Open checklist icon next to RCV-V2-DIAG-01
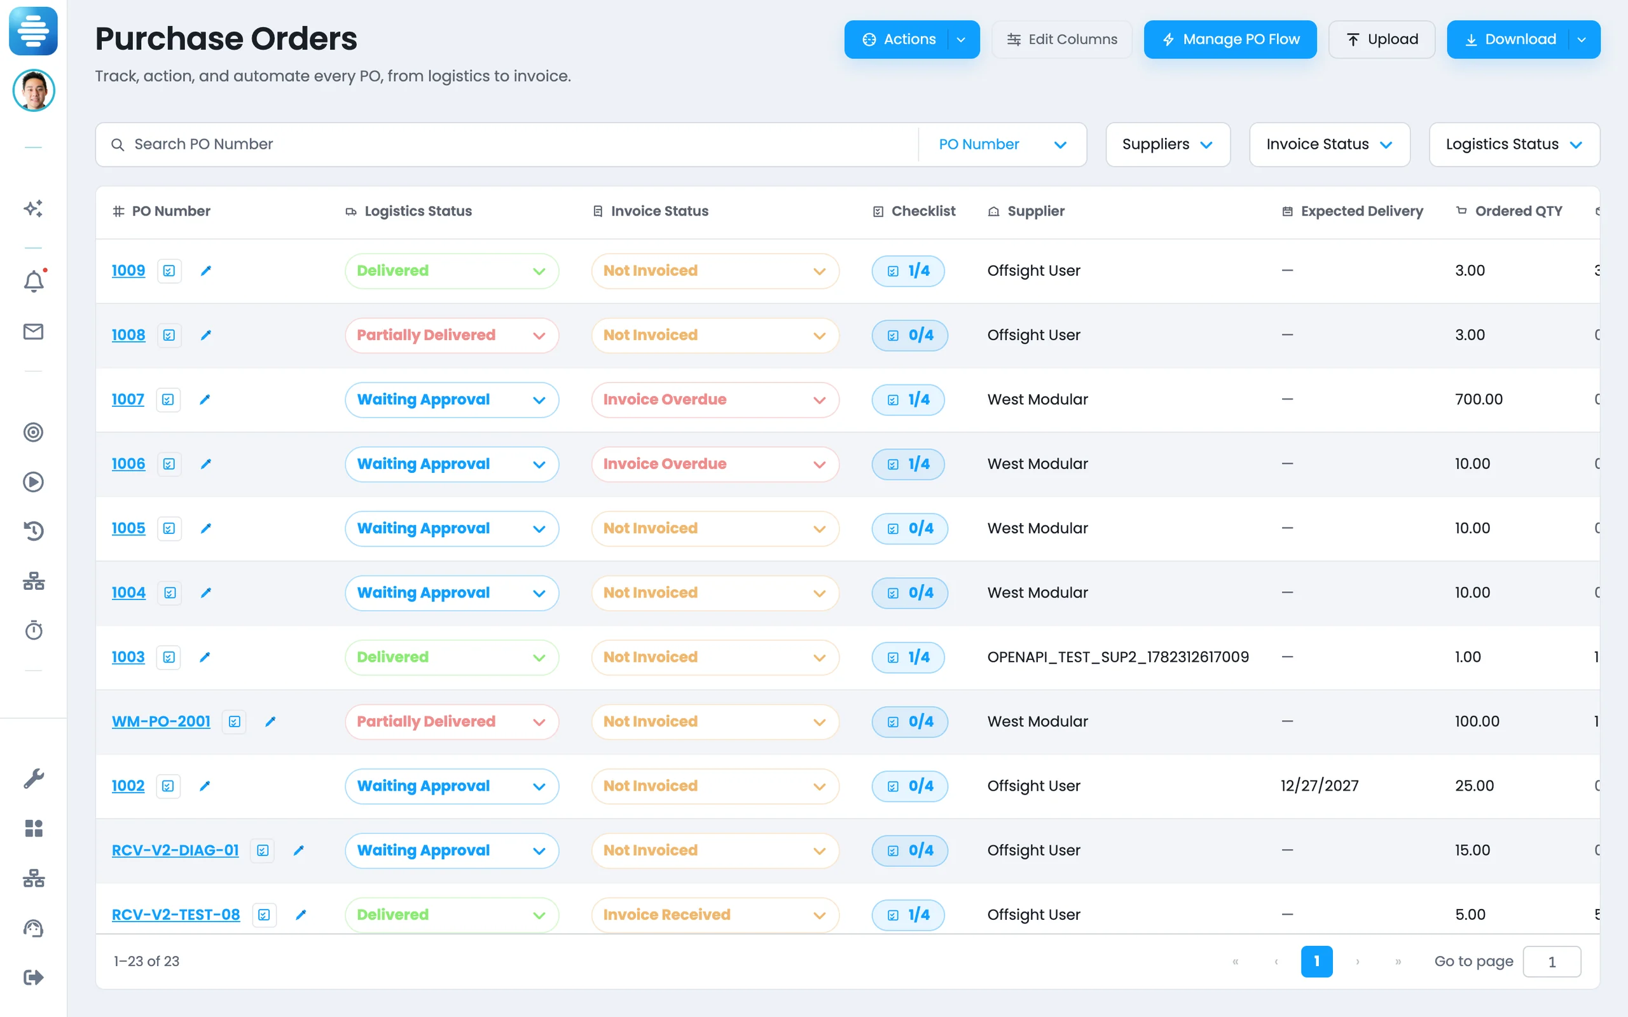This screenshot has height=1017, width=1628. point(263,850)
